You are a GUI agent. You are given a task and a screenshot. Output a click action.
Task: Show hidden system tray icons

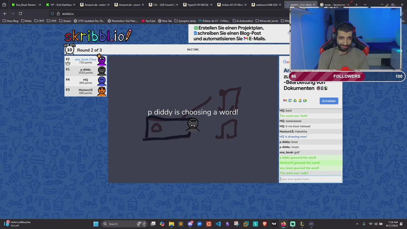[x=357, y=224]
